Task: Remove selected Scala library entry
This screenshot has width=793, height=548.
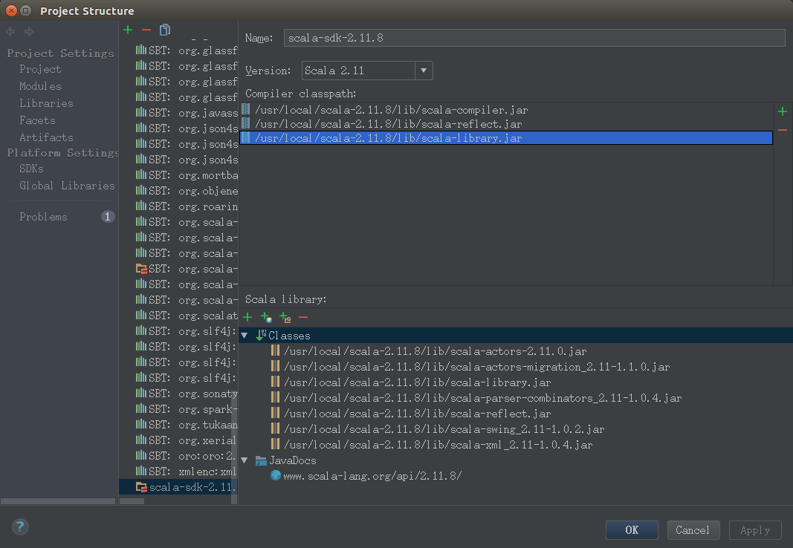Action: [303, 317]
